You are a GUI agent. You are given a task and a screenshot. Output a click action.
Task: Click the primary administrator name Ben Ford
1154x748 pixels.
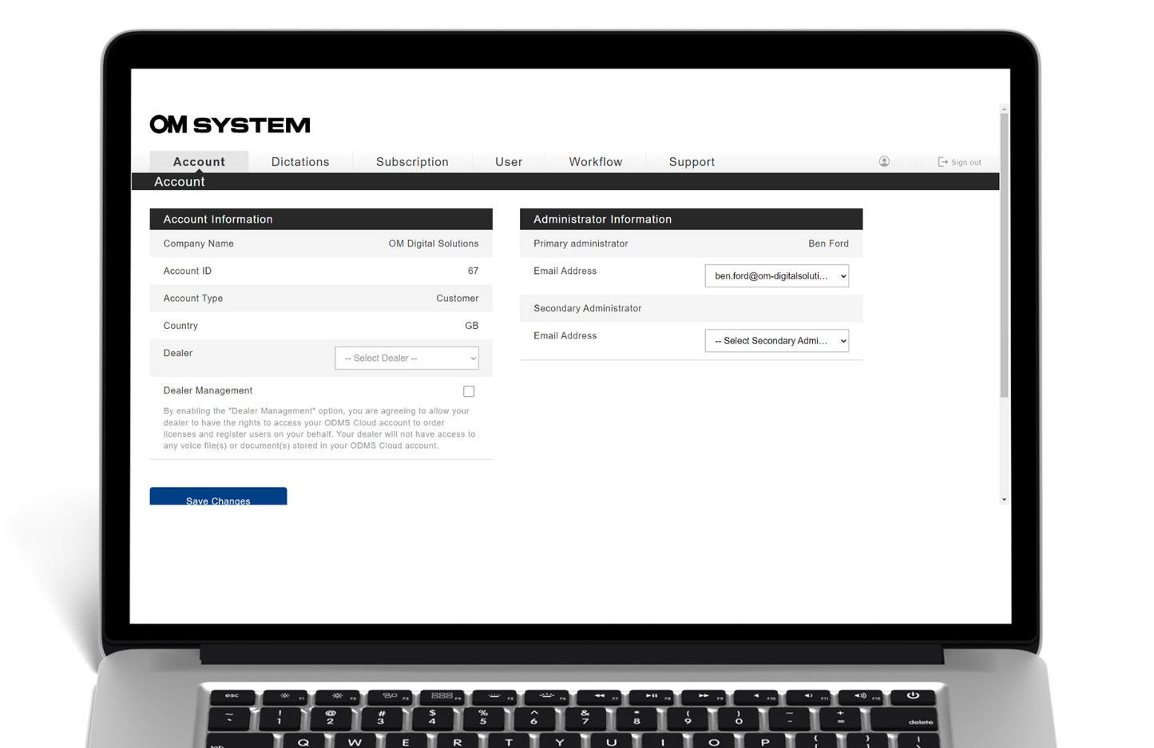pyautogui.click(x=828, y=243)
